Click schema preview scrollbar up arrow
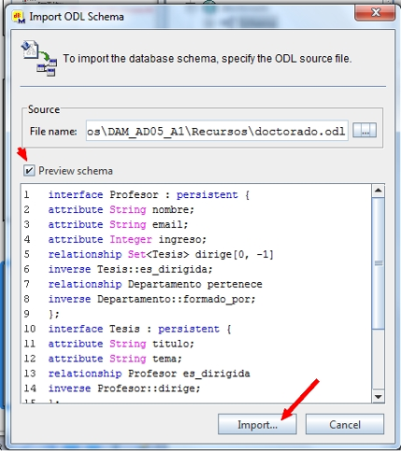The width and height of the screenshot is (401, 451). 379,190
